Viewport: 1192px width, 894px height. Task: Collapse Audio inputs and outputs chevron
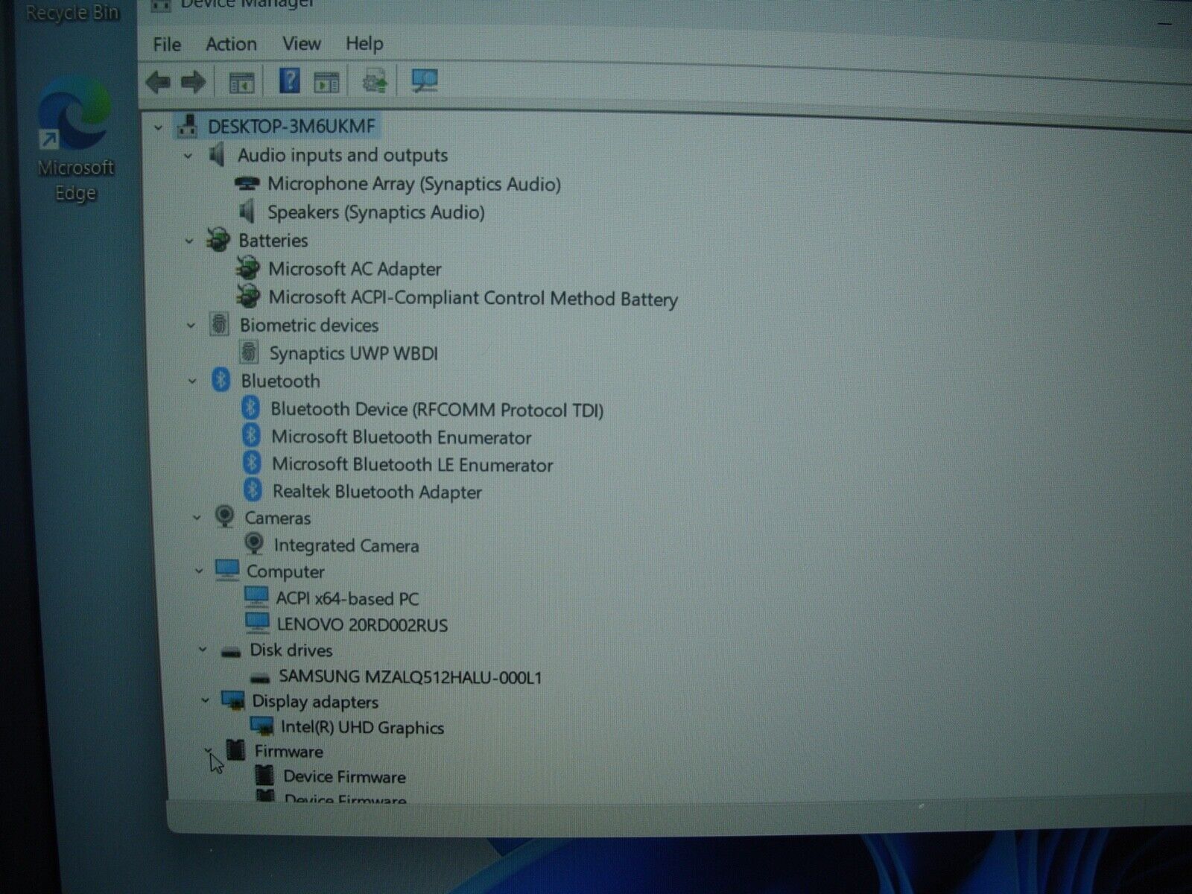tap(188, 156)
